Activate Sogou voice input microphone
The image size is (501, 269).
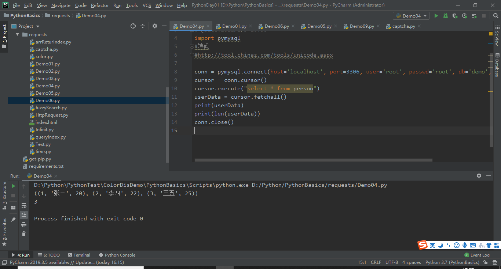[465, 245]
